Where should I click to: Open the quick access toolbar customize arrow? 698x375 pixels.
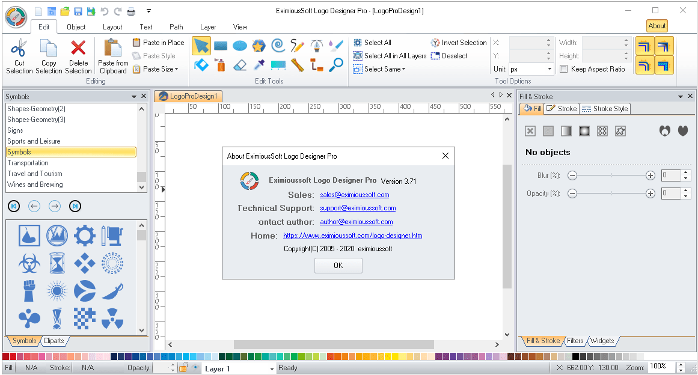(148, 11)
